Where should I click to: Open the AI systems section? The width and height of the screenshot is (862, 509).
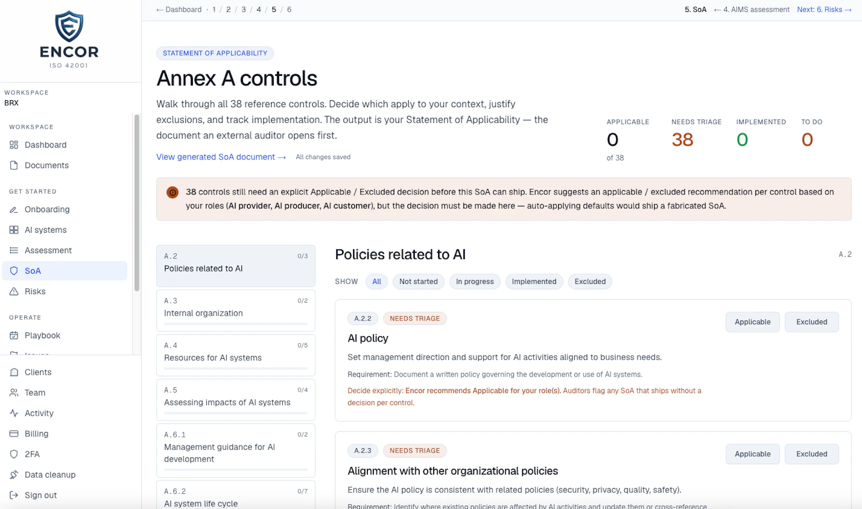(x=65, y=230)
